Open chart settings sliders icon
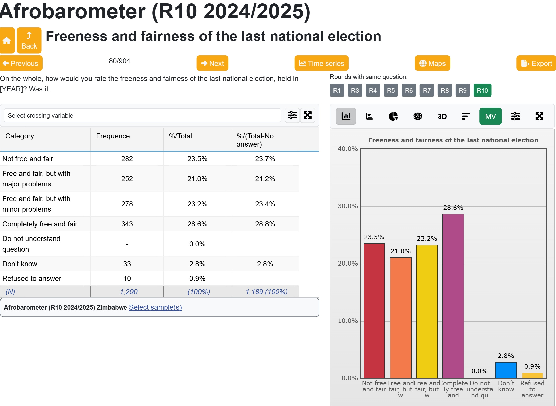This screenshot has height=406, width=556. 516,116
